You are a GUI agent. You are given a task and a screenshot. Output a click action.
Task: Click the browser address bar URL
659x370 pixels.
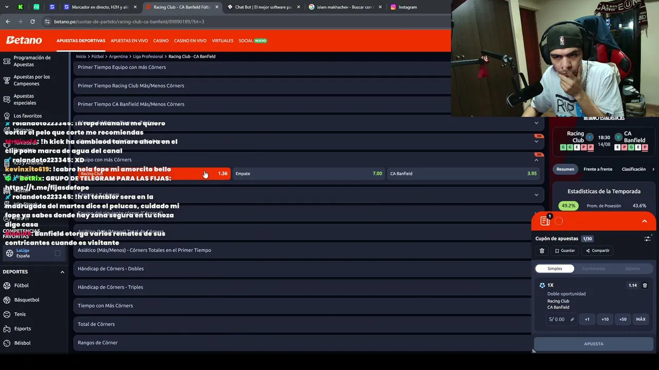pos(129,22)
